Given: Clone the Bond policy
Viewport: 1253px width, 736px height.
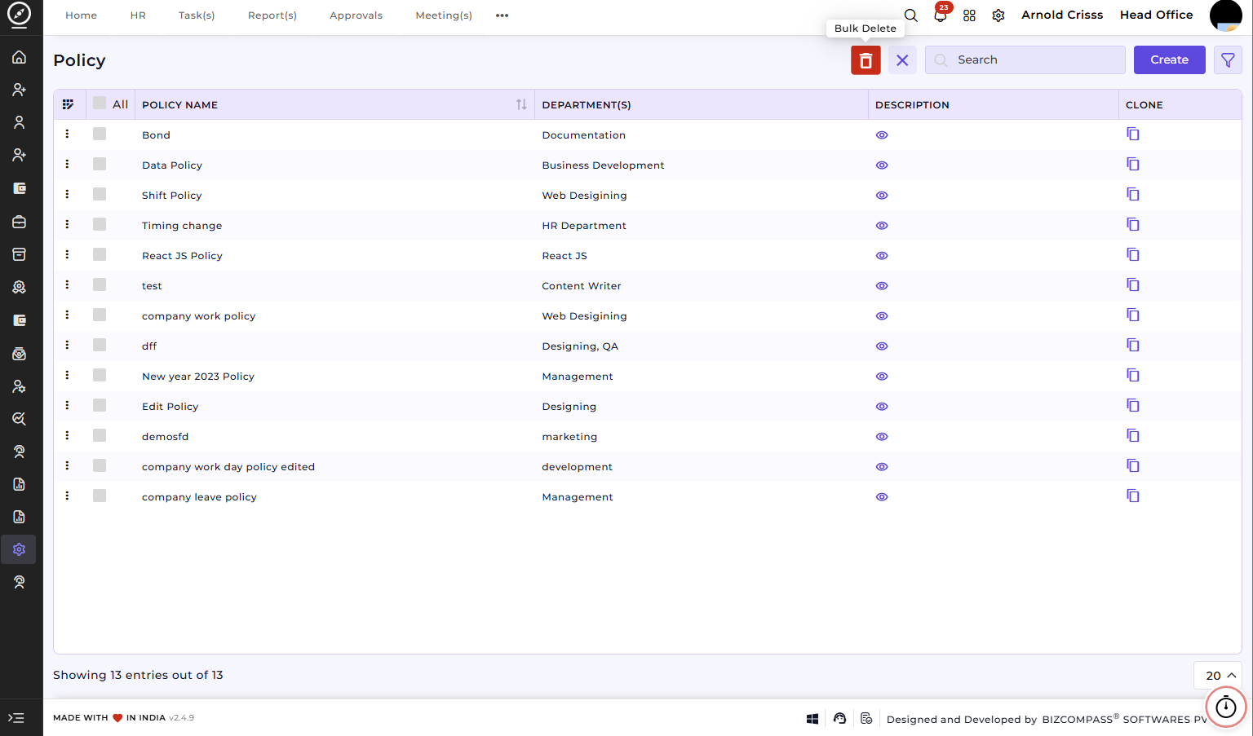Looking at the screenshot, I should pyautogui.click(x=1133, y=134).
